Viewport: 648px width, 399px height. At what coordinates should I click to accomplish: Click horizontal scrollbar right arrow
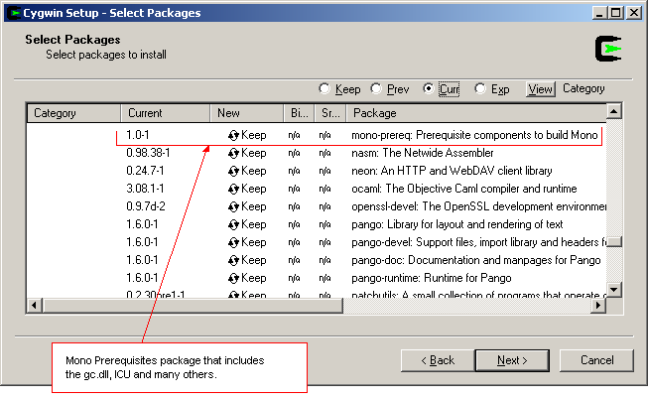coord(598,306)
